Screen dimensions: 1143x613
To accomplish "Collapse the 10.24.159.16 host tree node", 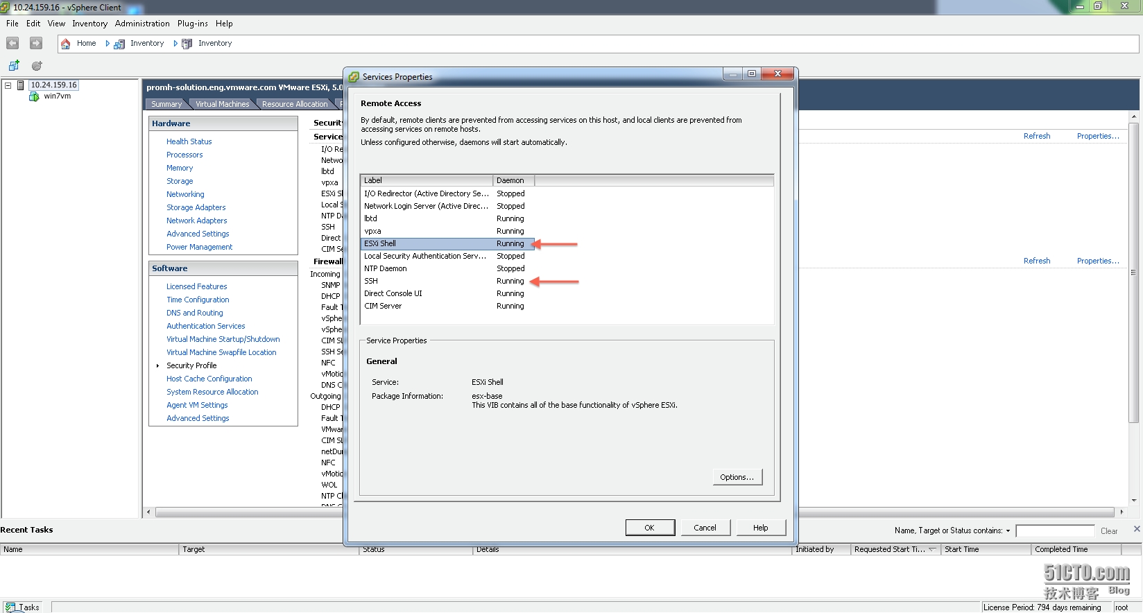I will [x=8, y=85].
